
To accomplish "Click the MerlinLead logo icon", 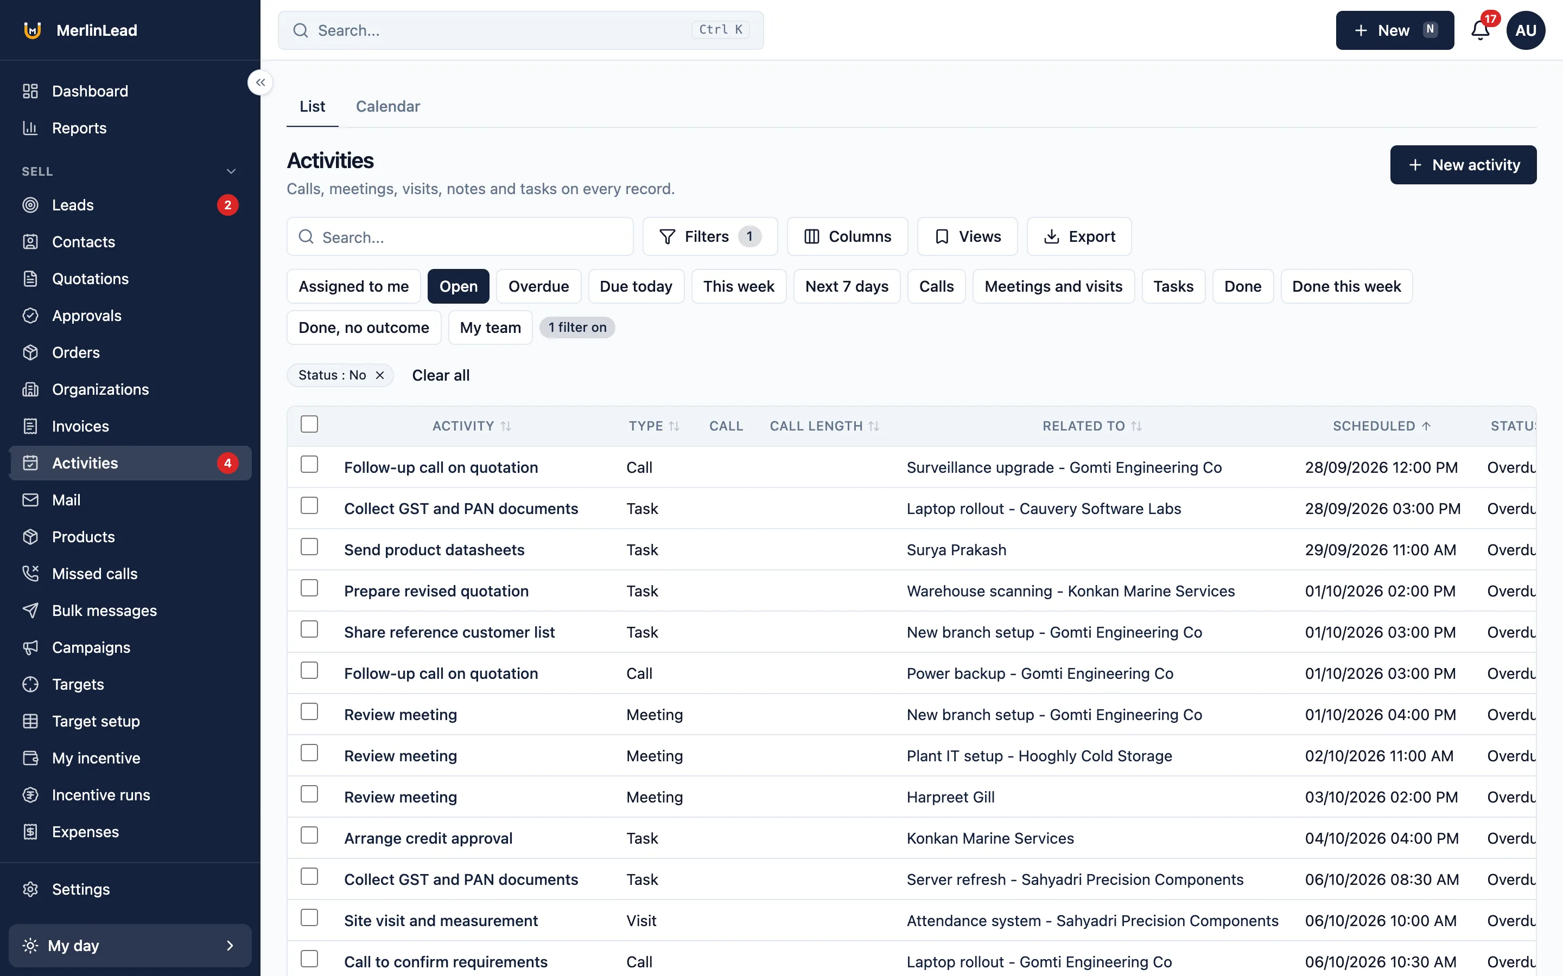I will pos(33,30).
